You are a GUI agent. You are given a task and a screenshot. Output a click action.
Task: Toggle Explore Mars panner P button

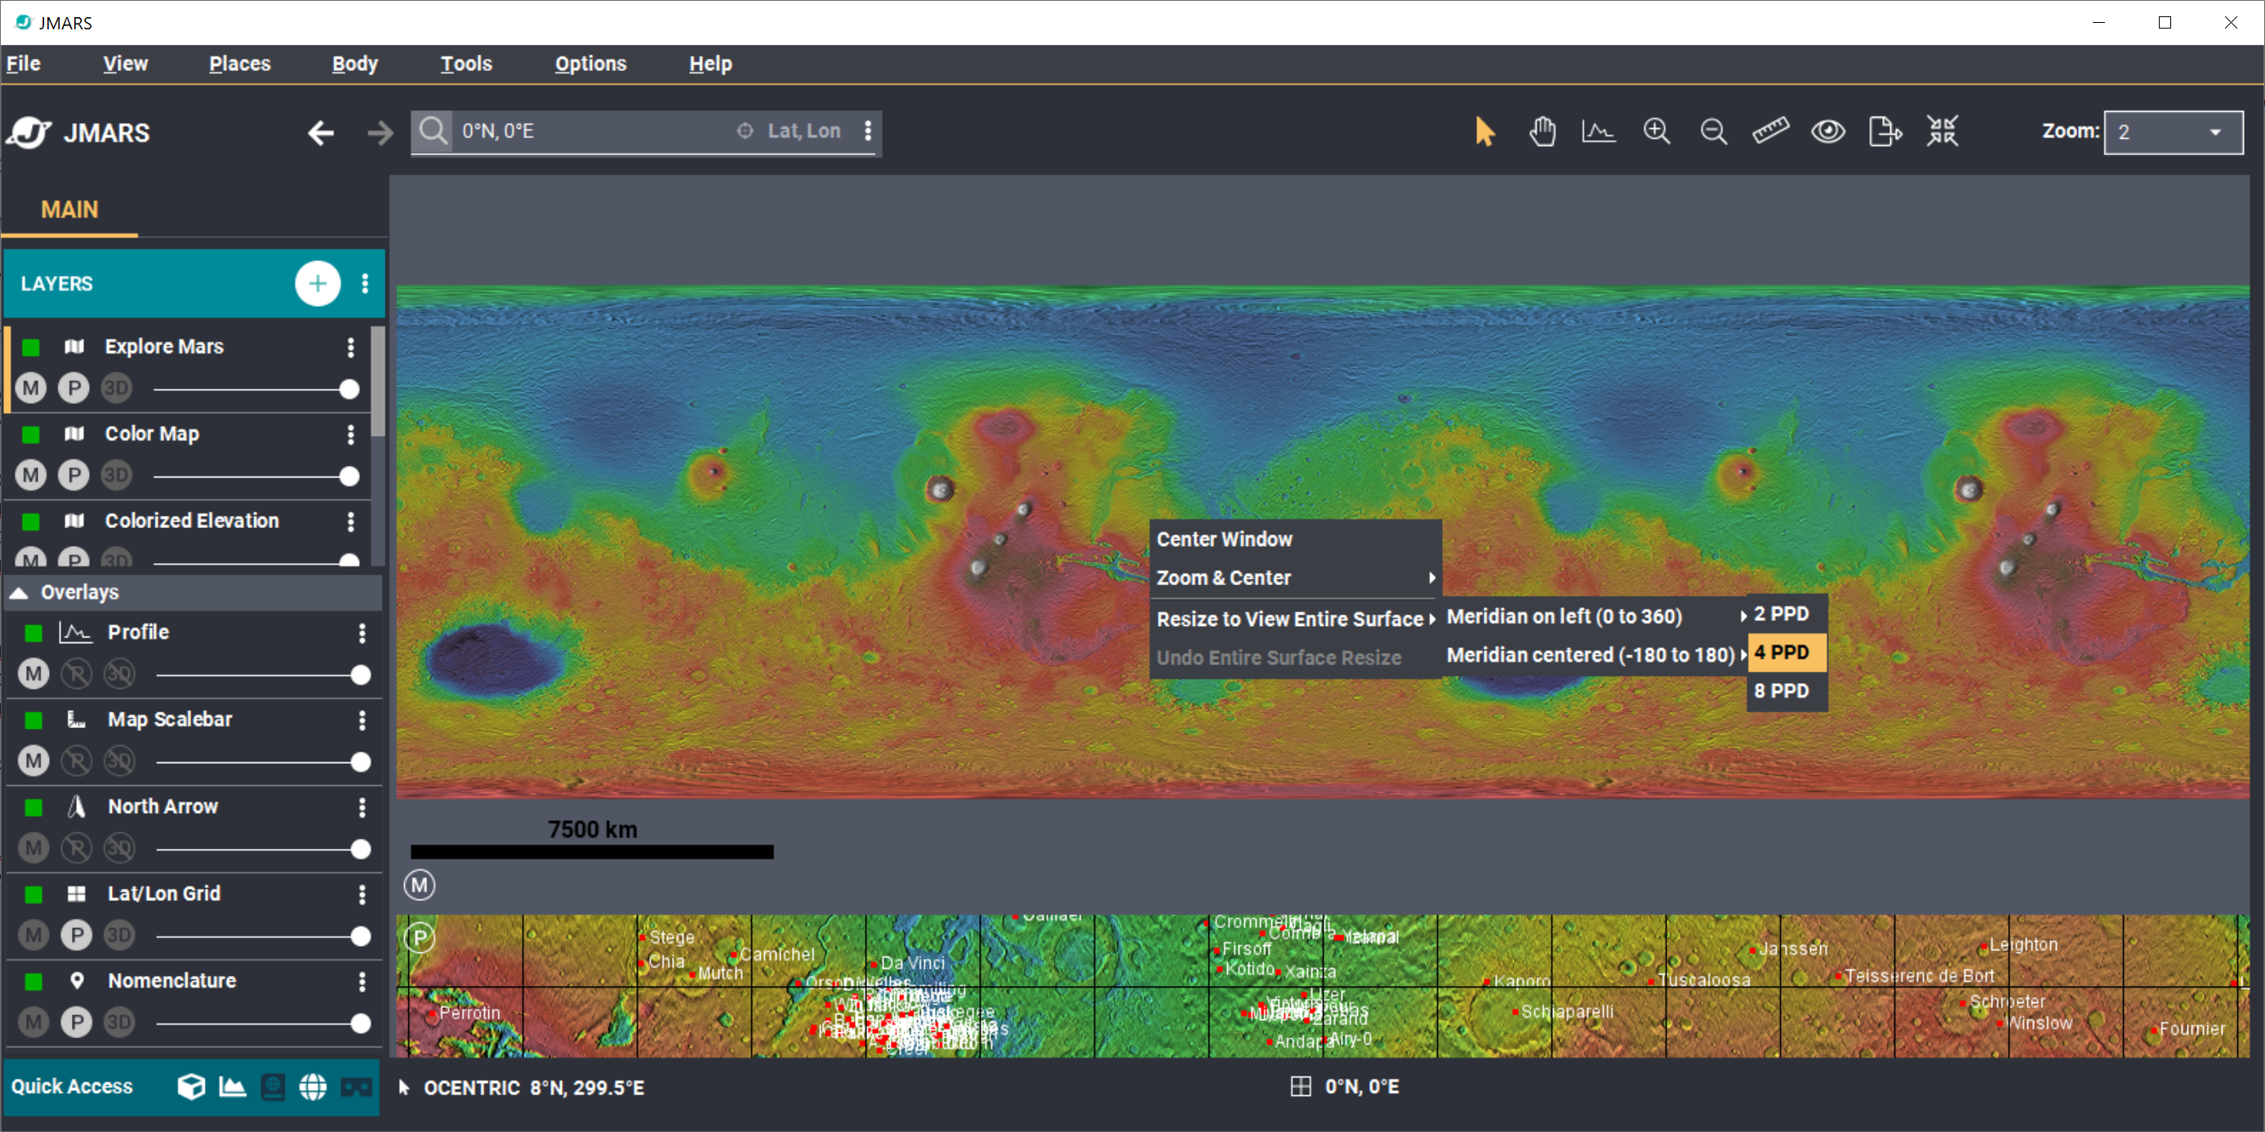tap(73, 388)
